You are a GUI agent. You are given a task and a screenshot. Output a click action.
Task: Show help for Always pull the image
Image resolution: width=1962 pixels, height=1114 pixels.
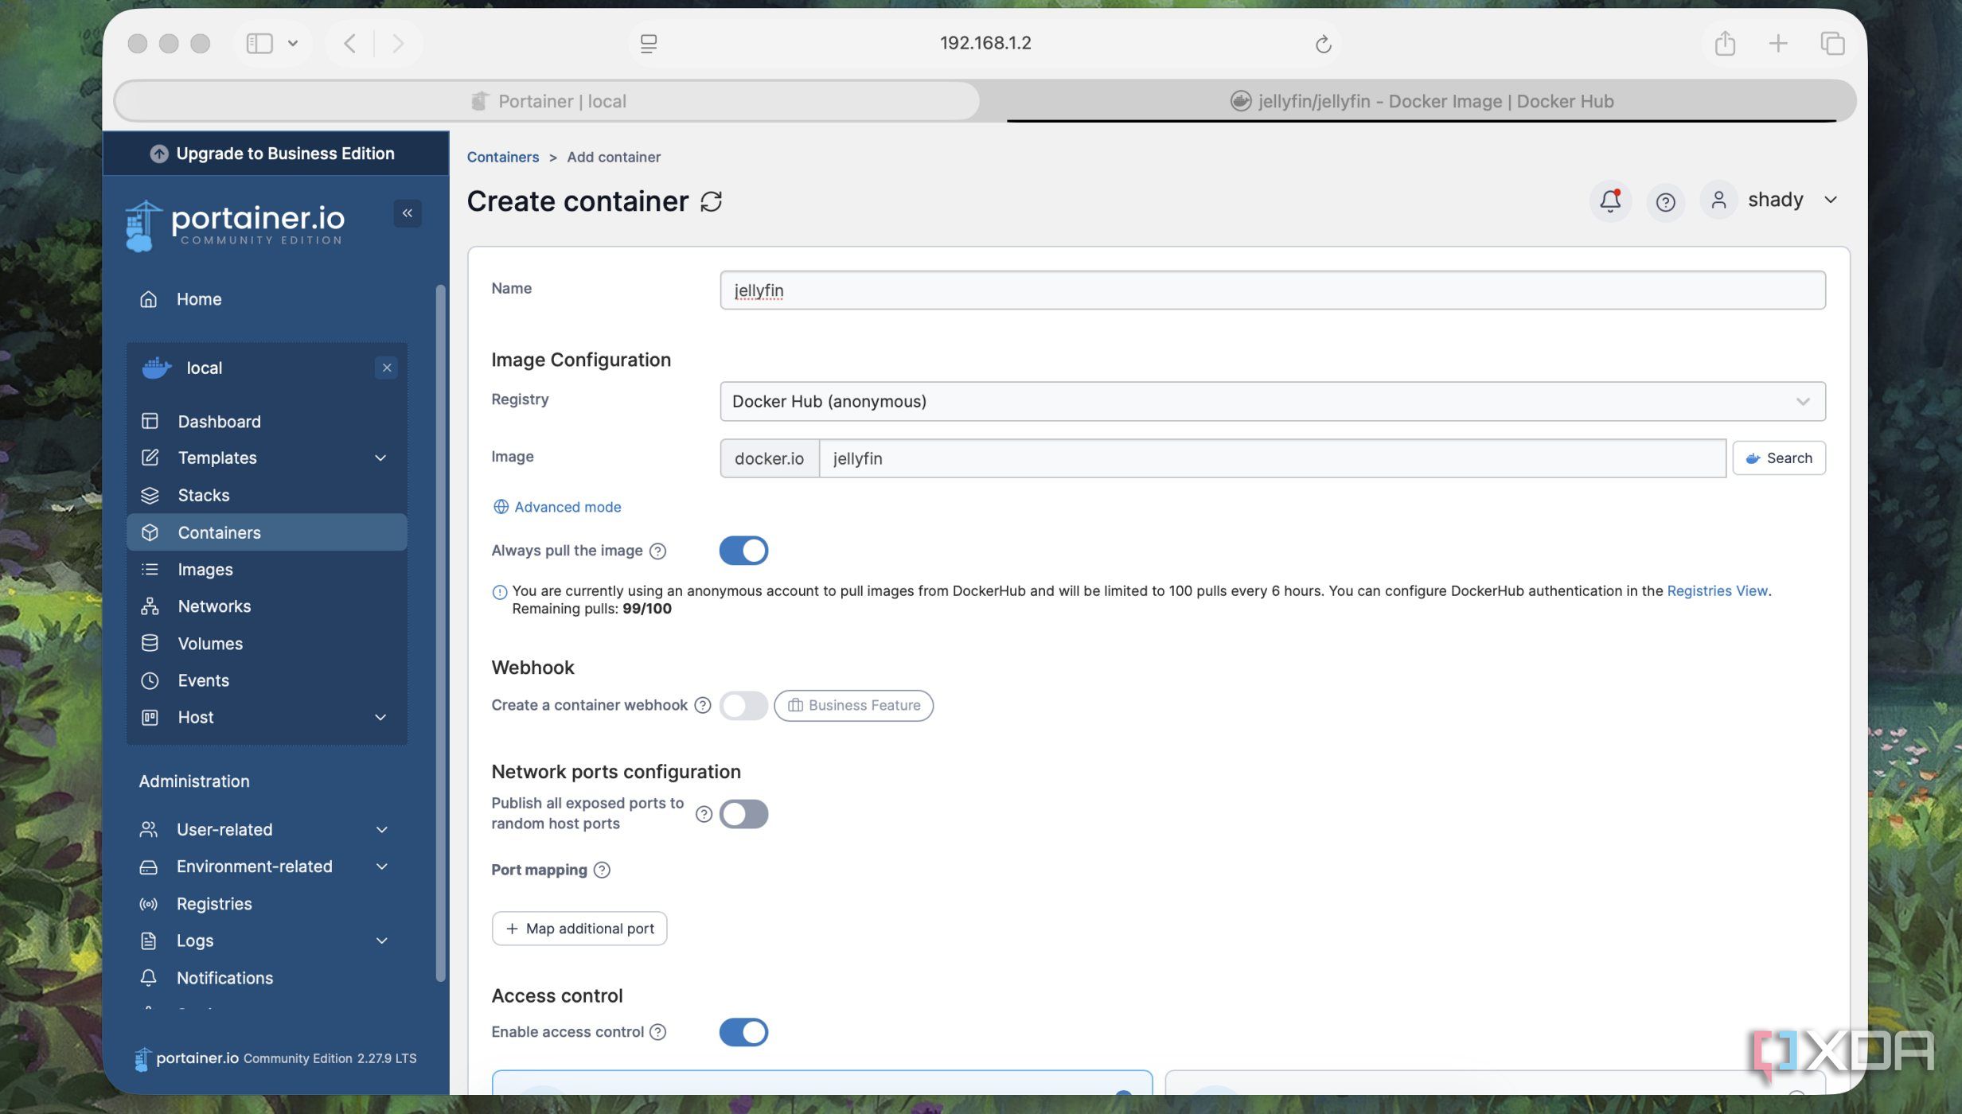point(657,551)
